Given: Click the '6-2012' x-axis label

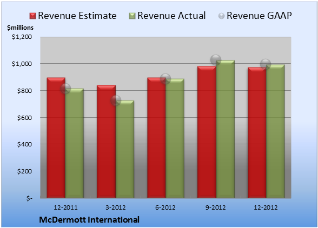Looking at the screenshot, I should pos(165,207).
